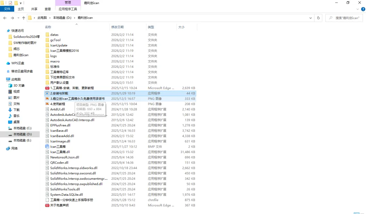Screen dimensions: 366x214
Task: Select file System.Data.SQLite.dll
Action: click(66, 195)
